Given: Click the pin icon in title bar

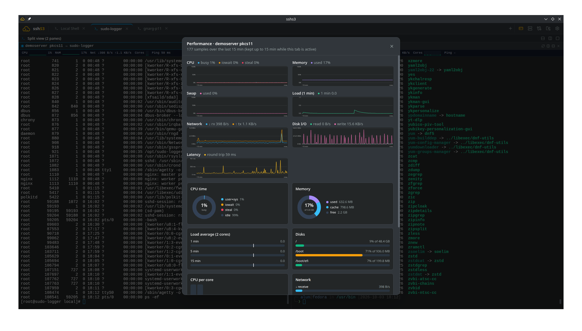Looking at the screenshot, I should point(29,19).
